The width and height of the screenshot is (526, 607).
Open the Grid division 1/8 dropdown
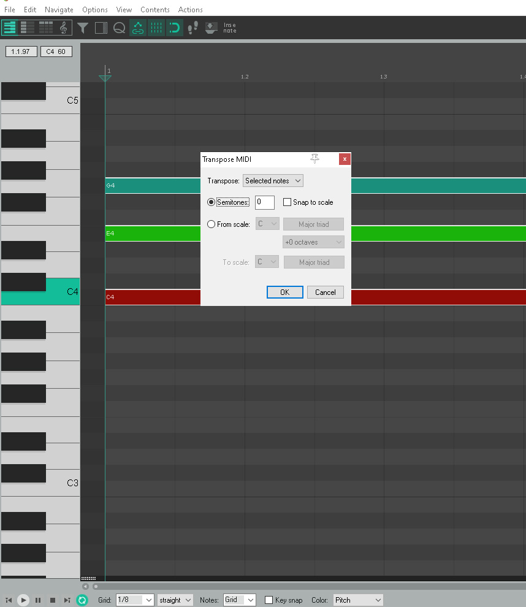pos(135,600)
